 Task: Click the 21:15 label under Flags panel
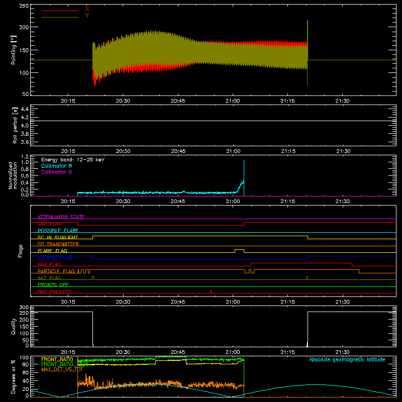coord(287,302)
